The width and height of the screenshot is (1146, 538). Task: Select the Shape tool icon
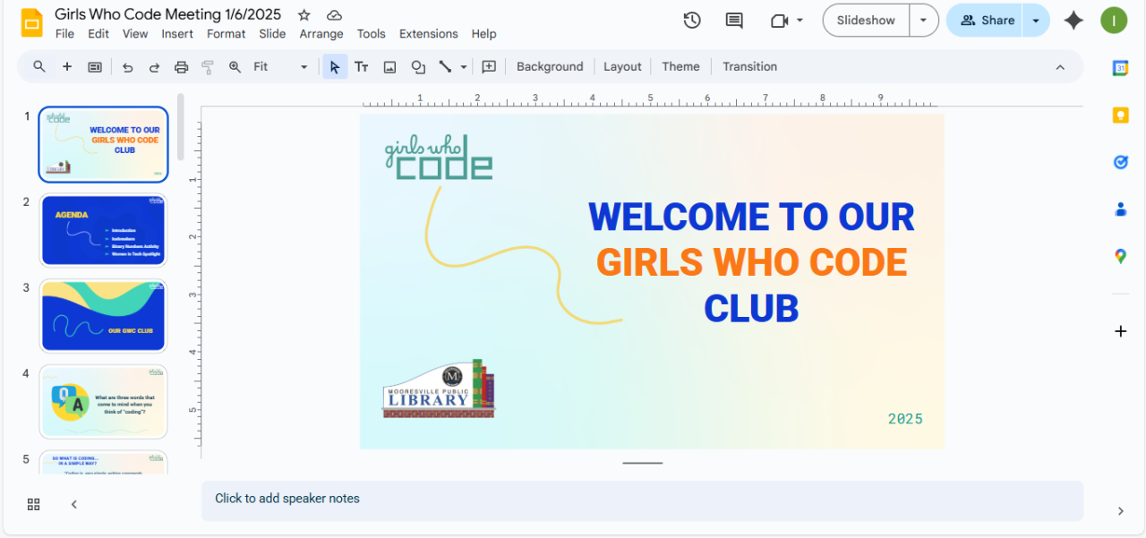(x=418, y=67)
